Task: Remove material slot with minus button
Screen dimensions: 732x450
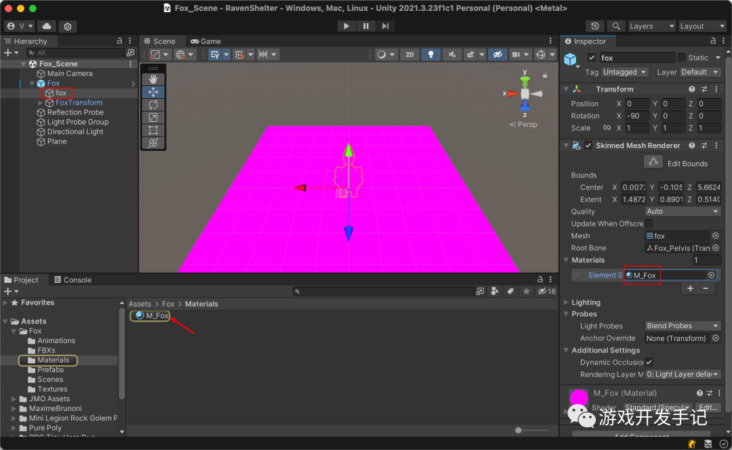Action: click(x=706, y=289)
